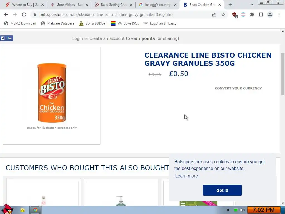Screen dimensions: 285x214
Task: Open the Malware Database bookmark
Action: pyautogui.click(x=58, y=23)
